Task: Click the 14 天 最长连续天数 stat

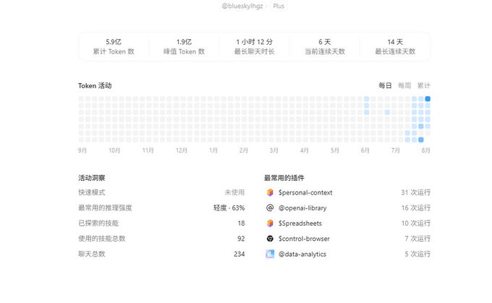Action: tap(395, 46)
